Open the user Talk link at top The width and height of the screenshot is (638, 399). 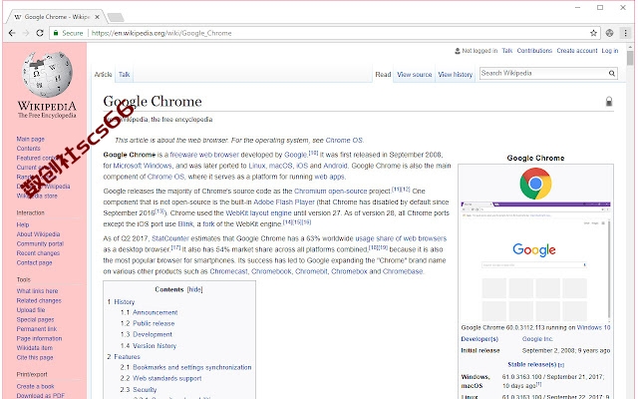click(x=507, y=51)
